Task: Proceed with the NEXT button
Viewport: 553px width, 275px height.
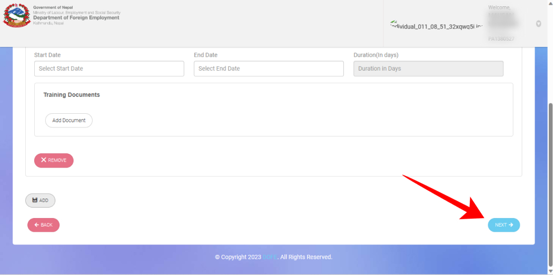Action: 503,225
